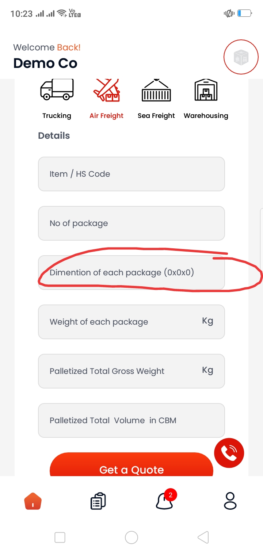The image size is (263, 555).
Task: Click the Dimention of each package field
Action: pyautogui.click(x=131, y=272)
